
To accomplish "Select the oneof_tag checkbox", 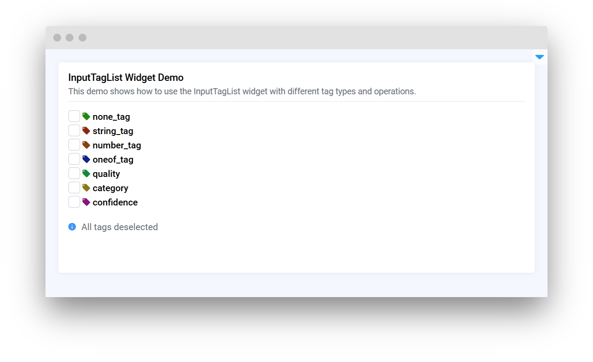I will tap(74, 159).
